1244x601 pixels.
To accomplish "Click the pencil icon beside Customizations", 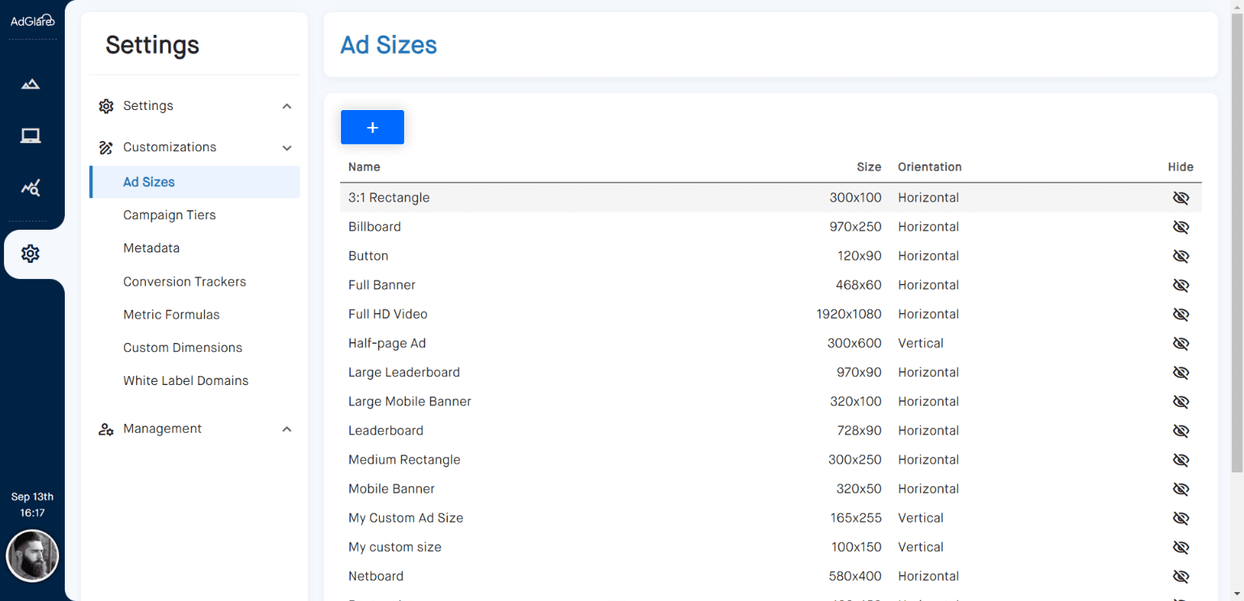I will point(106,147).
